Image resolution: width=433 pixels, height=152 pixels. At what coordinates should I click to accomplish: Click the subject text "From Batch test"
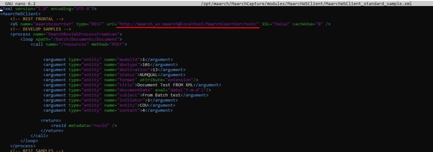[x=161, y=95]
